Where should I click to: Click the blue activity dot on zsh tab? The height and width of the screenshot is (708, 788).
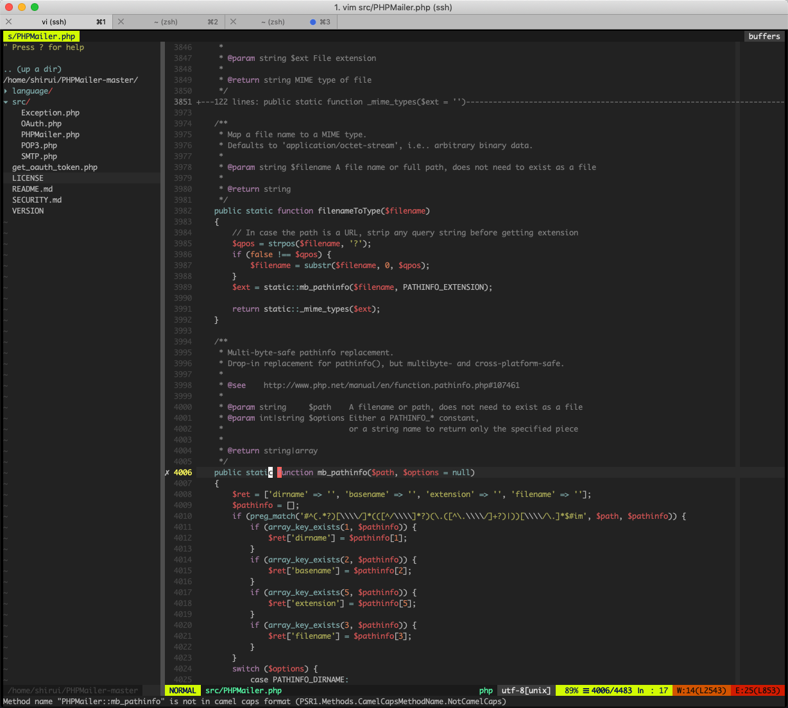click(x=313, y=22)
